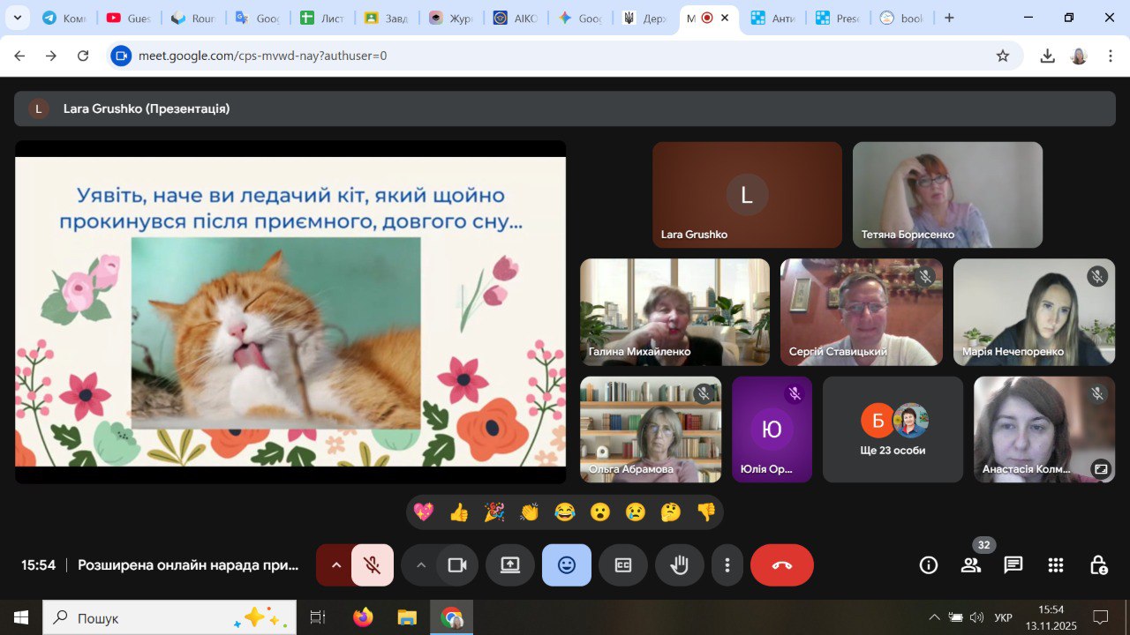Open host controls lock icon
This screenshot has width=1130, height=635.
coord(1097,565)
